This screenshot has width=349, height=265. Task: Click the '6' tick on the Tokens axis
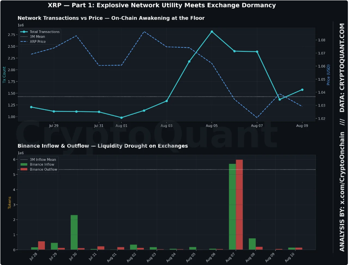pyautogui.click(x=14, y=160)
